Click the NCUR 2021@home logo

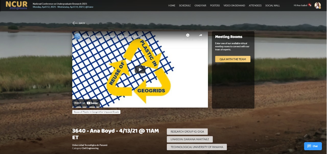[x=17, y=5]
